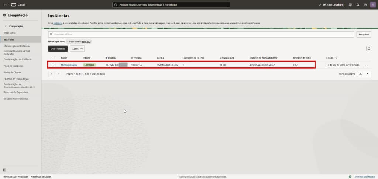Focus the Pesquisar e Filtrar field
Screen dimensions: 378x179
(201, 34)
